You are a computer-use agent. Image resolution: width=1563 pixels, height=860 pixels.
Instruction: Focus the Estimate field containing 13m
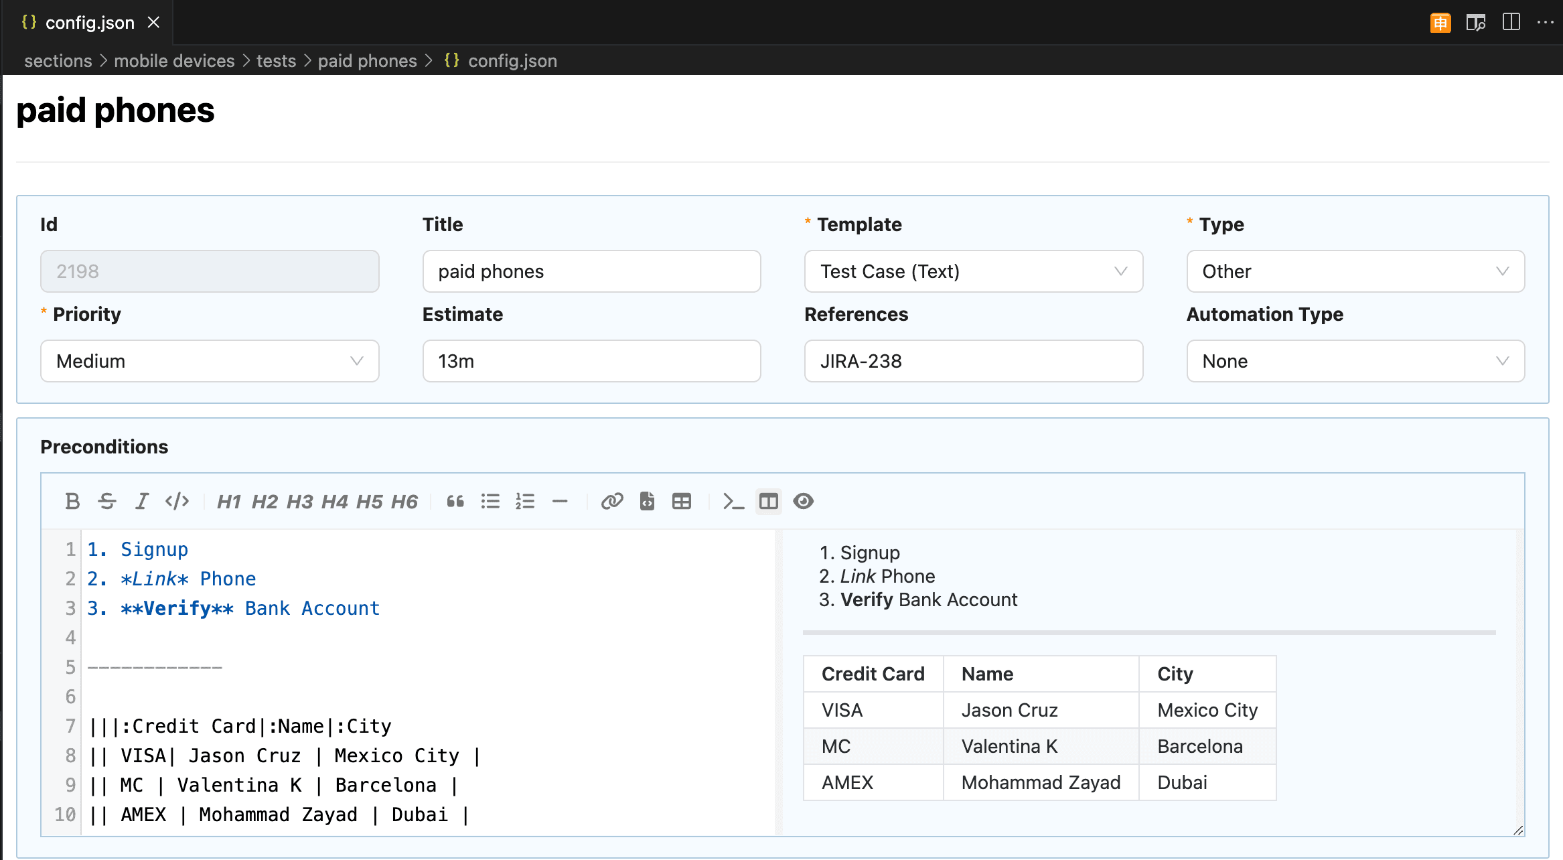pos(591,361)
